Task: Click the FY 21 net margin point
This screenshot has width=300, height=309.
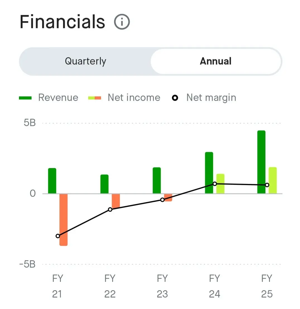Action: point(58,236)
